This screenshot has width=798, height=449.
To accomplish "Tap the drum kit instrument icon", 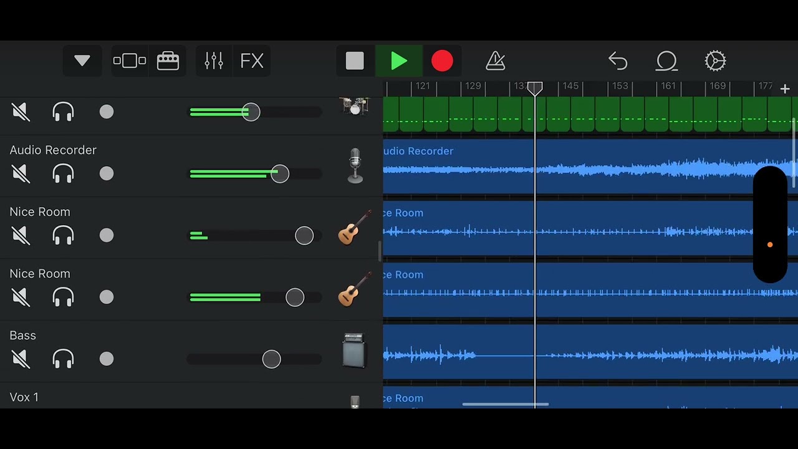I will [x=355, y=106].
